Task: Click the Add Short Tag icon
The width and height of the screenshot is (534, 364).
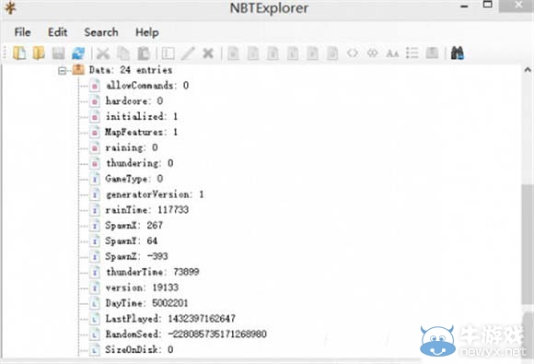Action: [x=253, y=53]
